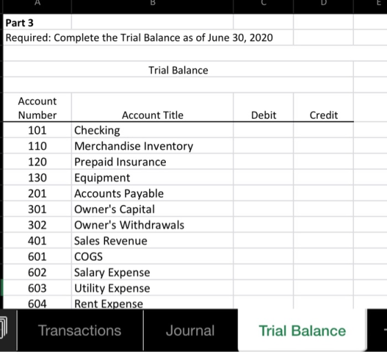This screenshot has height=352, width=387.
Task: Open the Transactions sheet tab
Action: [79, 331]
